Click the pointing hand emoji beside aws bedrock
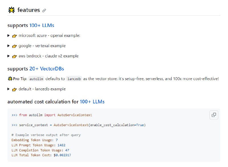The image size is (228, 167). (x=15, y=56)
